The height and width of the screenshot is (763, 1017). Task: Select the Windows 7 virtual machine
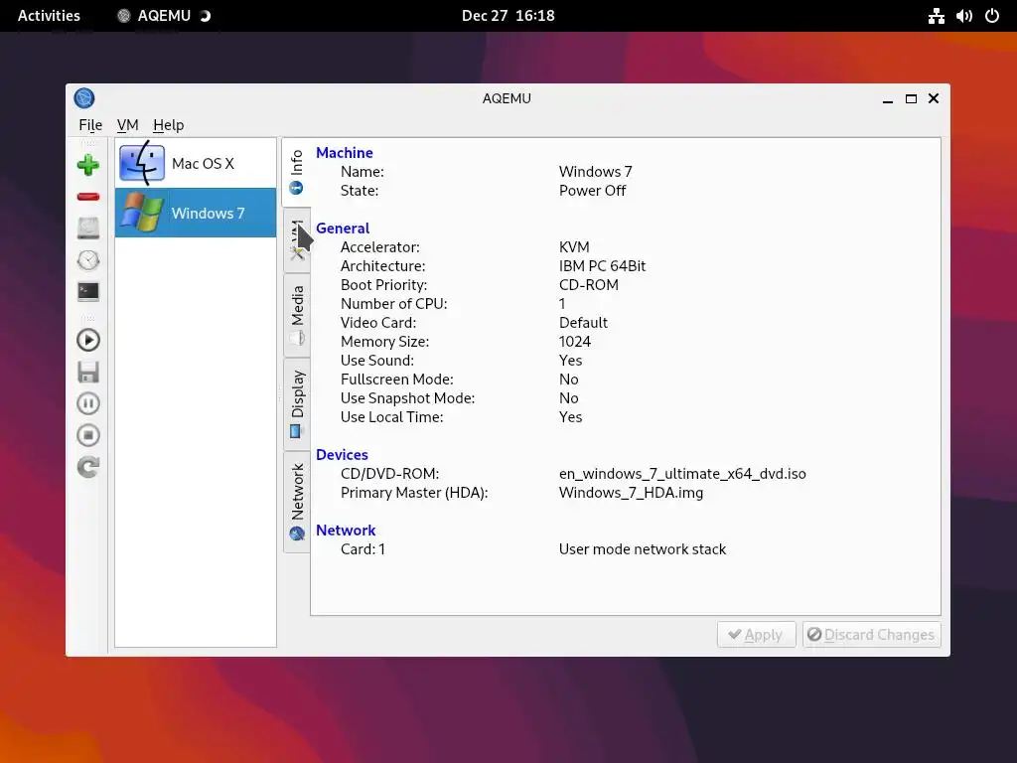click(x=196, y=213)
